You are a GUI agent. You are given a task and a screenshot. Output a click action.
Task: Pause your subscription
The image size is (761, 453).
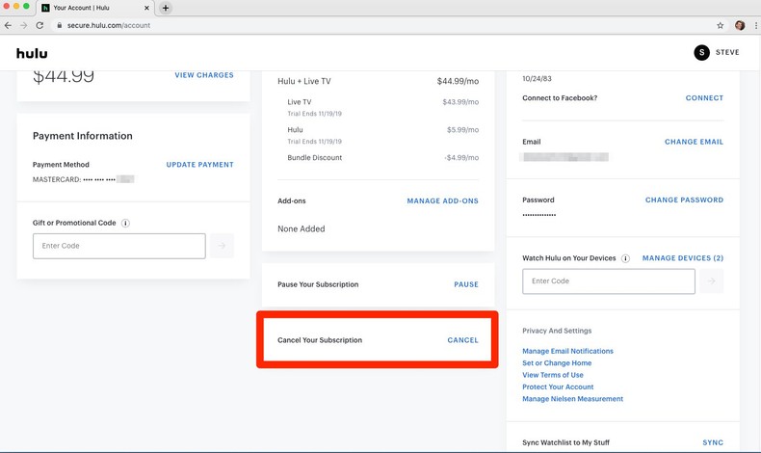tap(465, 284)
